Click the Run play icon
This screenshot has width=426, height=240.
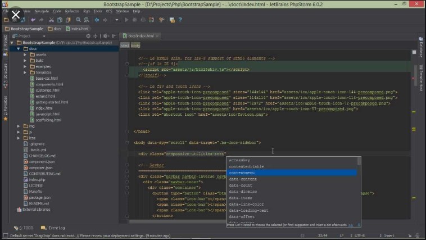point(126,20)
